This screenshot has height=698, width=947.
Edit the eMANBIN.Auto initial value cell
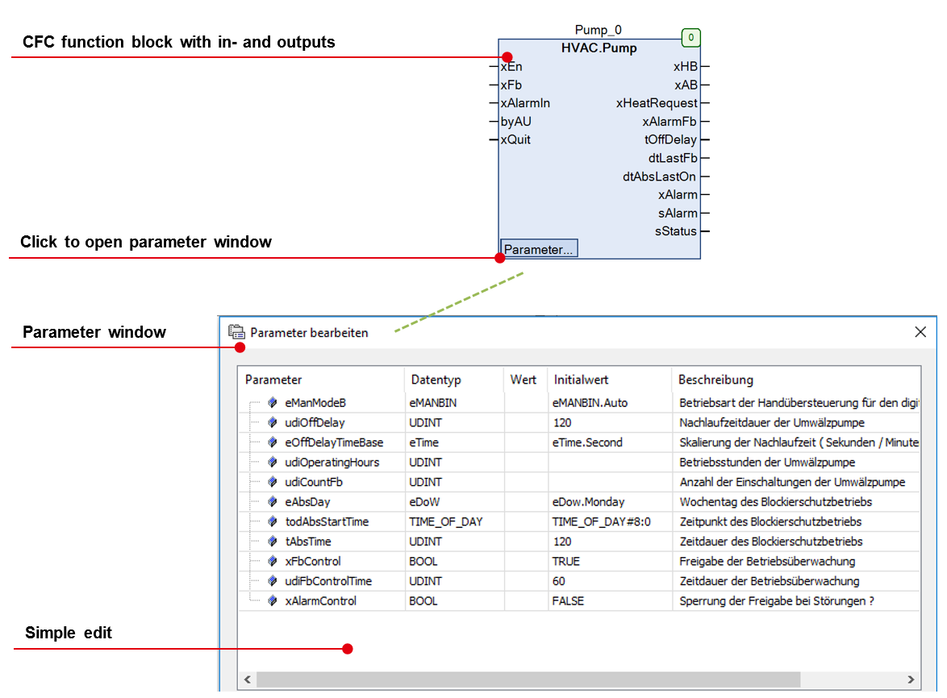[590, 403]
